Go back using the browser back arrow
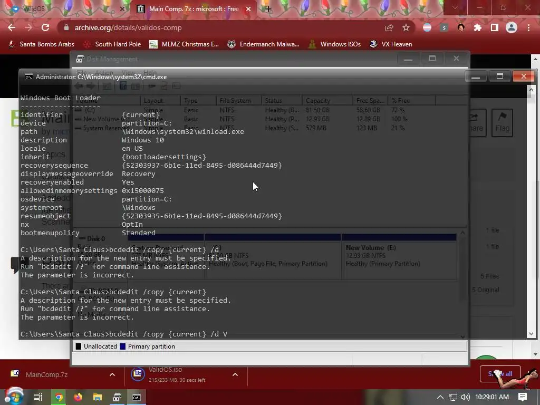 (12, 27)
